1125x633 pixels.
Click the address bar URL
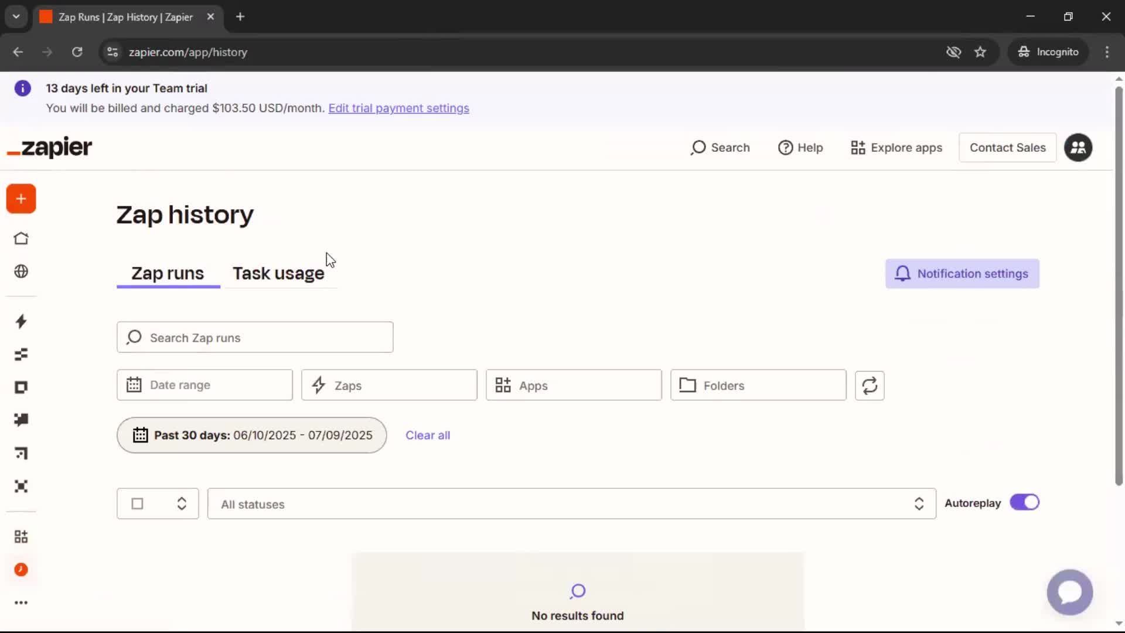click(x=188, y=52)
